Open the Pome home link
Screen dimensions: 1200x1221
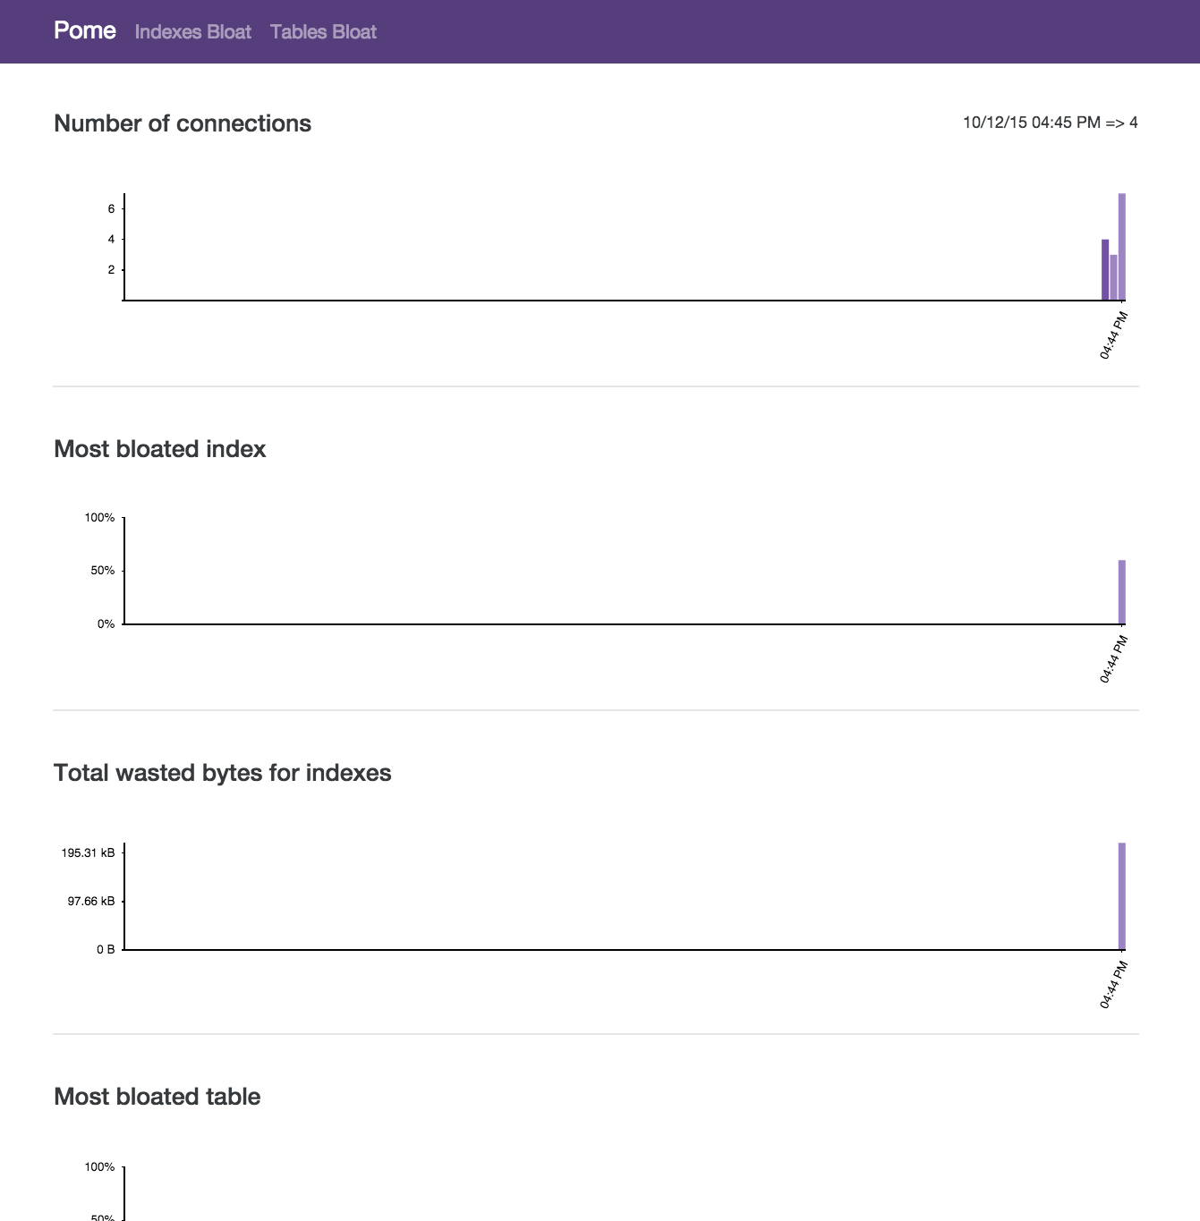(x=85, y=30)
